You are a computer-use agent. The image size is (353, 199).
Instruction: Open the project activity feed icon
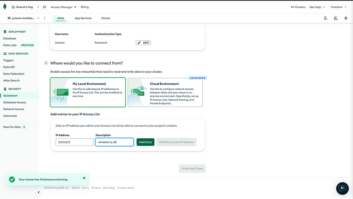click(x=336, y=18)
